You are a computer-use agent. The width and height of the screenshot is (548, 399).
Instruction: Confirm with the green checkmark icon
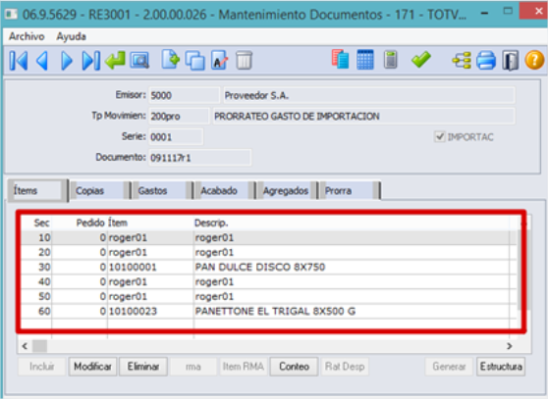tap(421, 59)
